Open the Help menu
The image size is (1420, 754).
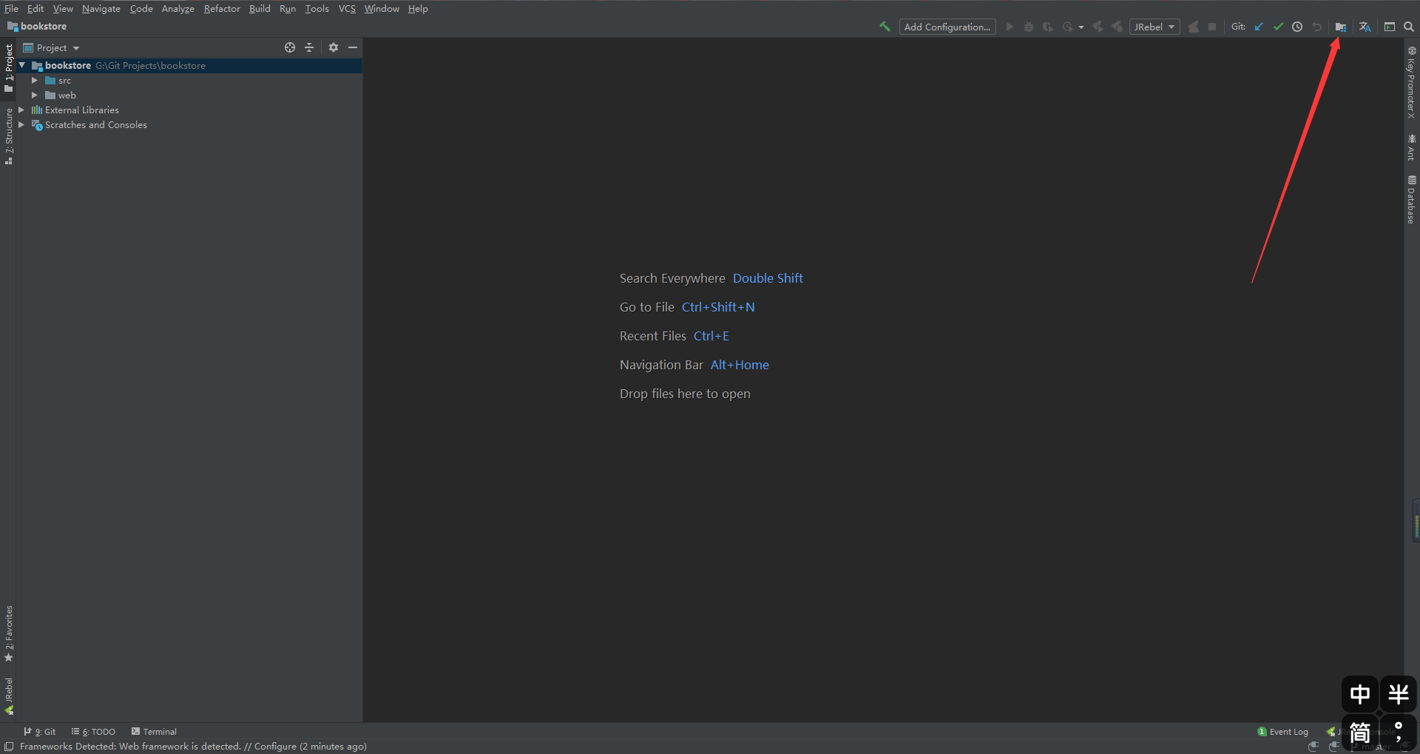[x=418, y=9]
